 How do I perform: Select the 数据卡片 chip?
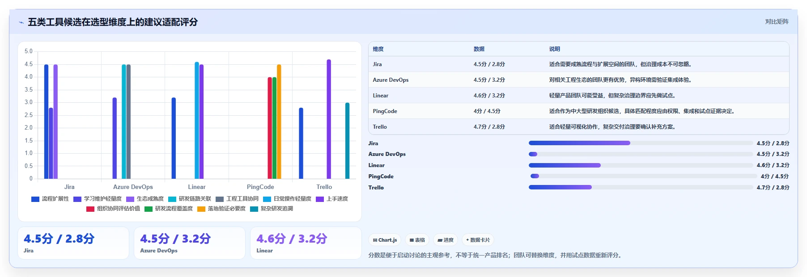click(478, 240)
